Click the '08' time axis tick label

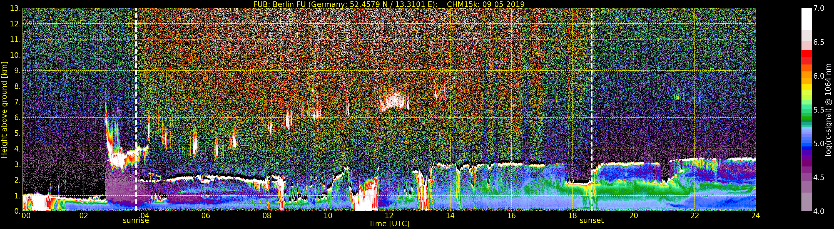(x=267, y=216)
